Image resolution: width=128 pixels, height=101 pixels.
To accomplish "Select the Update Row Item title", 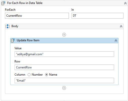I will click(x=28, y=40).
